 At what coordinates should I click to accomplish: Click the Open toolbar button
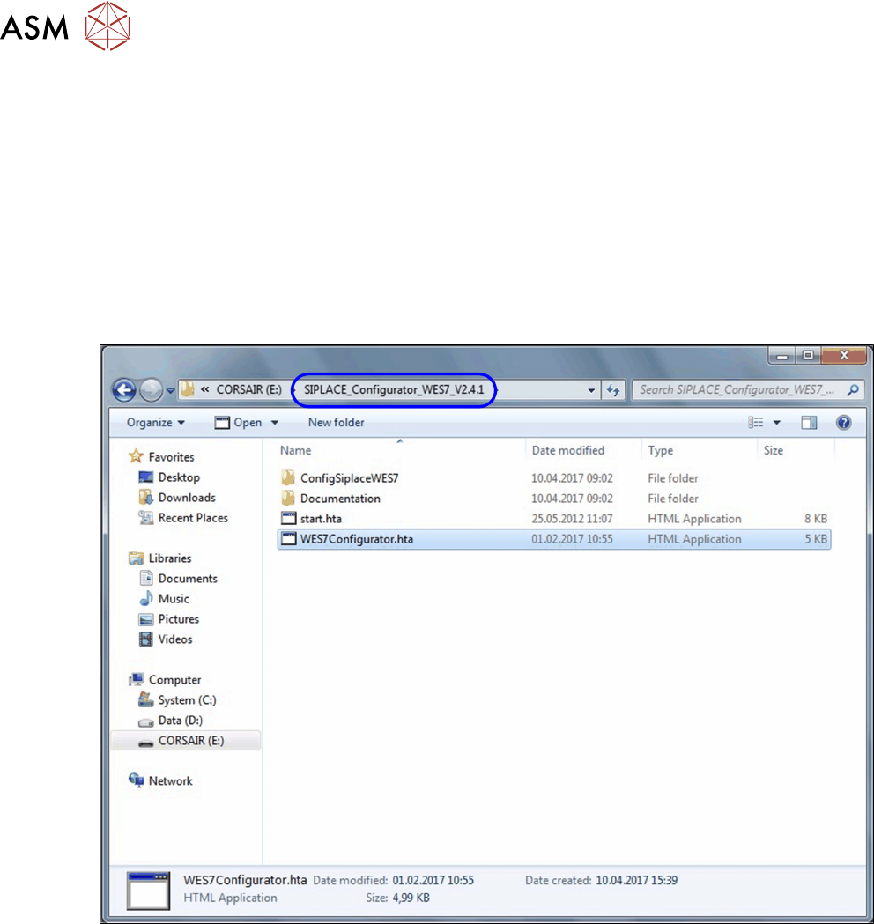pos(239,423)
